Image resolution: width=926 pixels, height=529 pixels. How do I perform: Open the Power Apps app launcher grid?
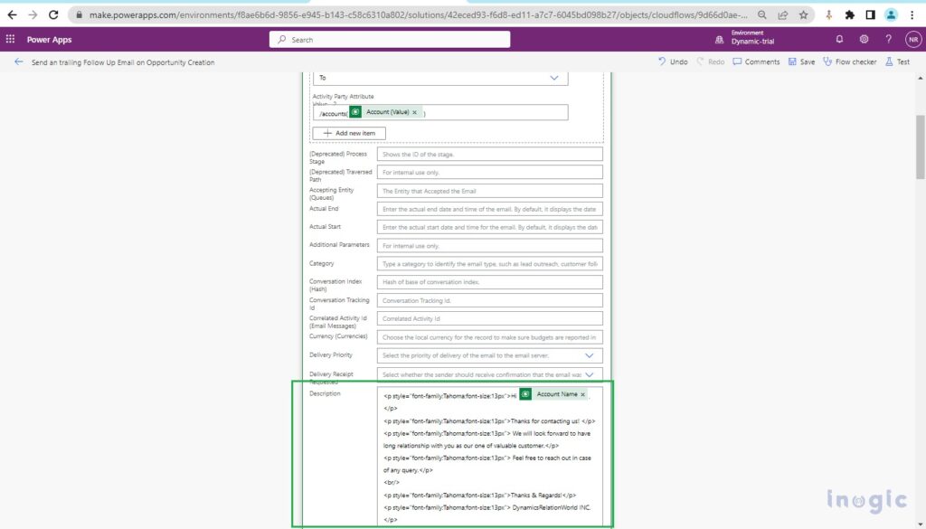click(10, 39)
